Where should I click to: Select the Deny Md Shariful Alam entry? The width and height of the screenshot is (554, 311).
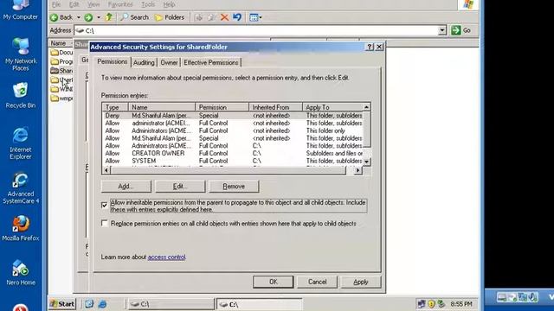(233, 116)
